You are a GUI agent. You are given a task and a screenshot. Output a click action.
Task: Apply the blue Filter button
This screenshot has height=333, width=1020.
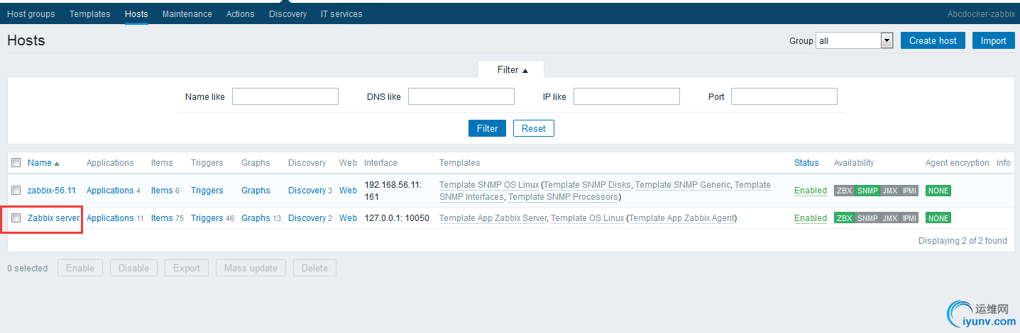[487, 128]
